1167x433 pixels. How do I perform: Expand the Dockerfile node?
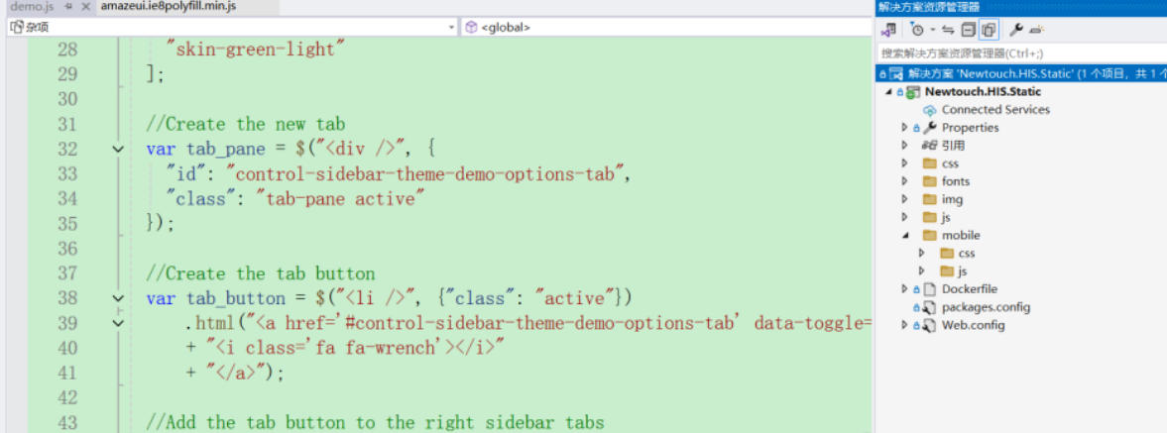905,288
